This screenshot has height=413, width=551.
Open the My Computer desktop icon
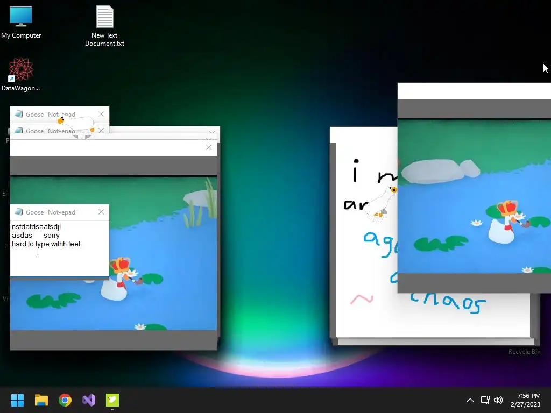pos(21,22)
